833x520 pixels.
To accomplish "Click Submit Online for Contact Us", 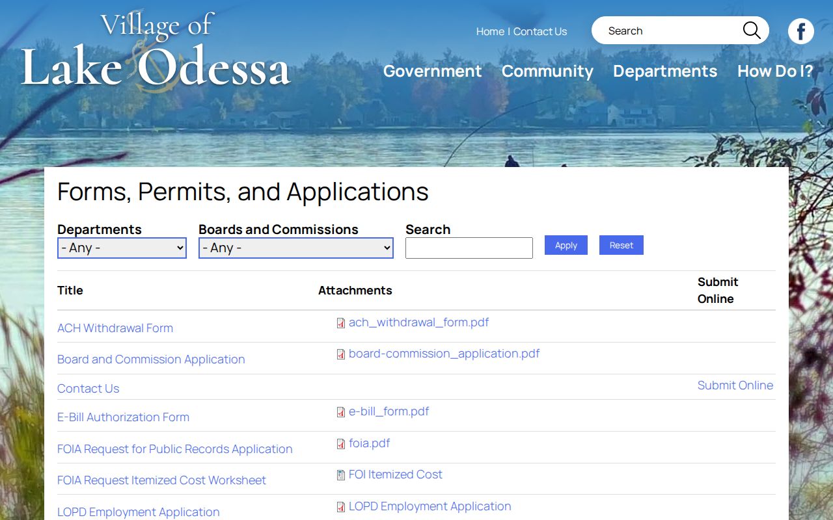I will click(x=735, y=385).
